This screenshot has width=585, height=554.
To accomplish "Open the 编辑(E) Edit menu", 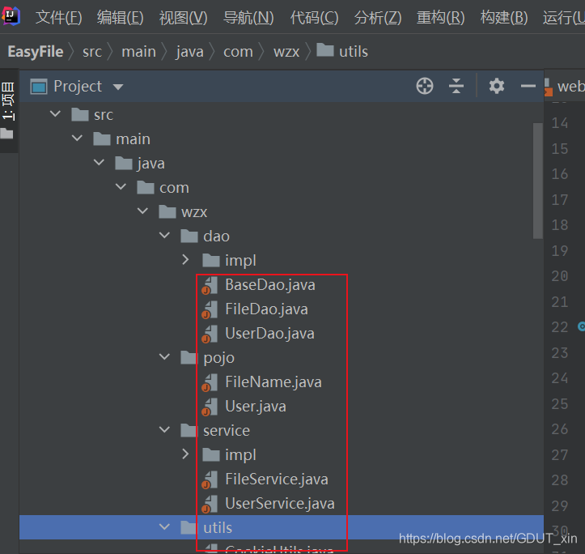I will point(120,18).
